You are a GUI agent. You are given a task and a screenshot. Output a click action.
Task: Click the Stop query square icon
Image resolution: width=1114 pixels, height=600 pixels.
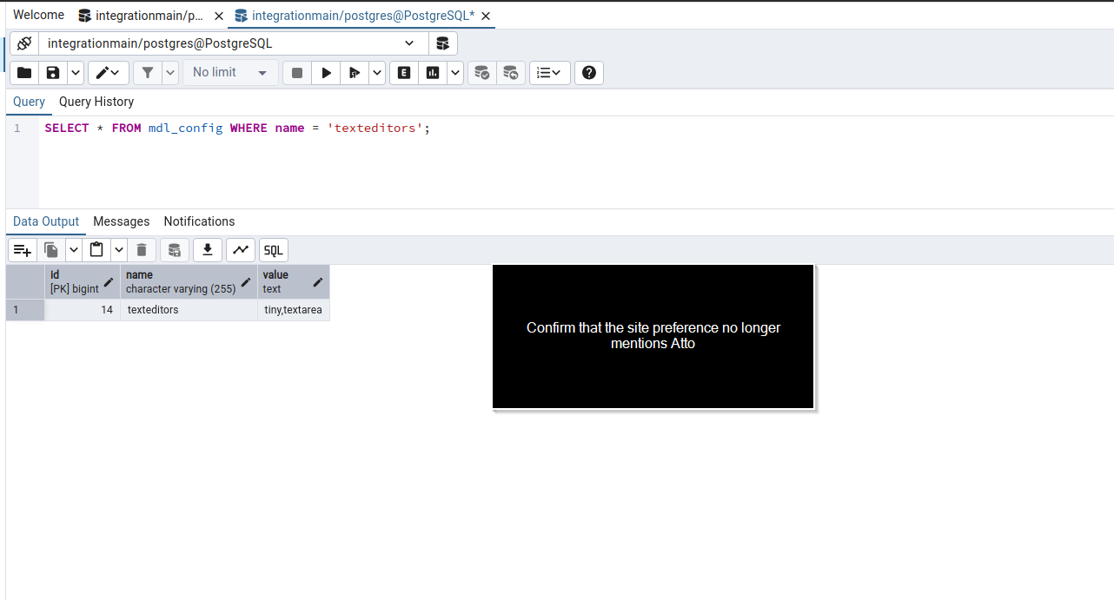point(297,73)
